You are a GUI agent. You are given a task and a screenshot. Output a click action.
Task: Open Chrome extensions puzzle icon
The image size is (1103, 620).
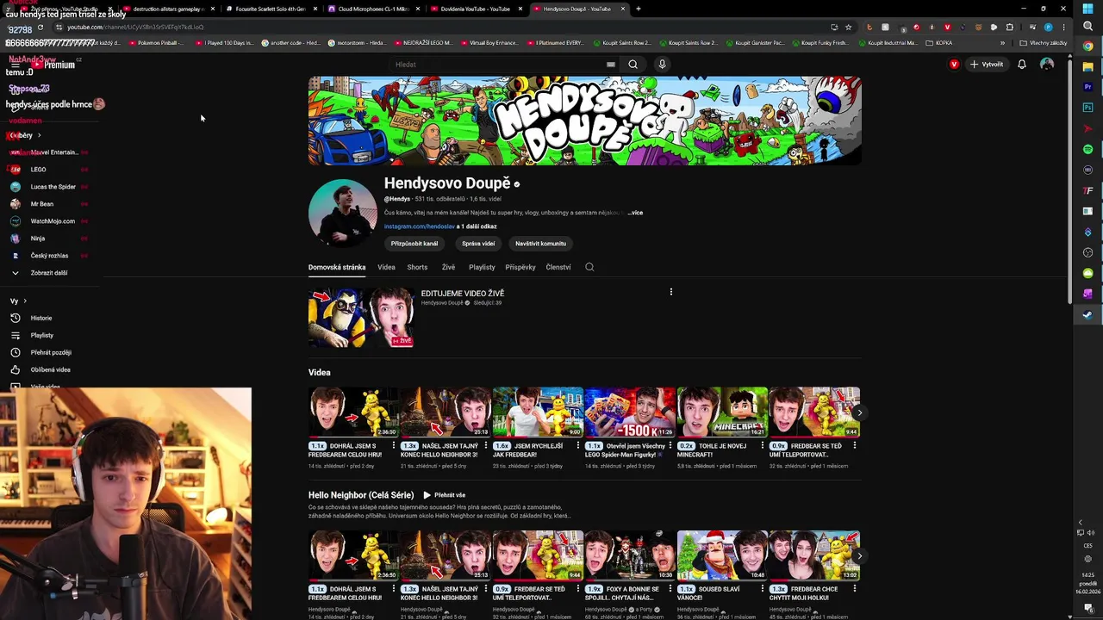(x=1010, y=27)
